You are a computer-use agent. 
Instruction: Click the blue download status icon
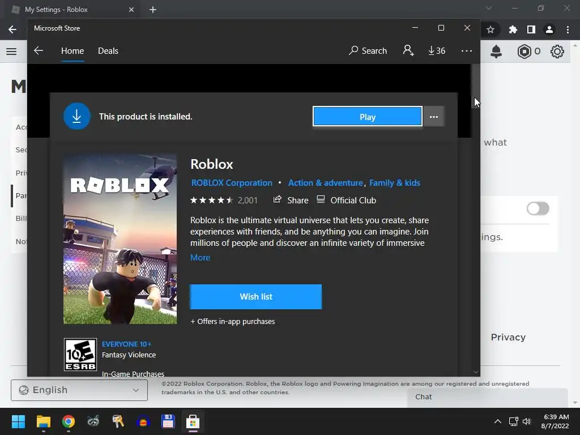click(77, 117)
